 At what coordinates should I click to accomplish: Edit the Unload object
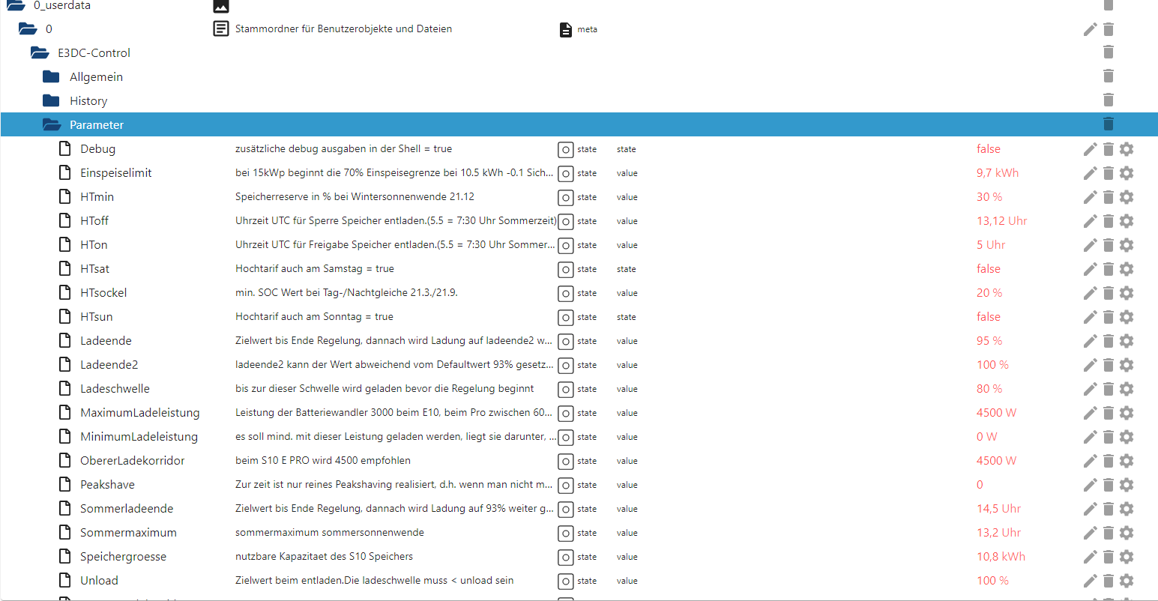click(1090, 581)
